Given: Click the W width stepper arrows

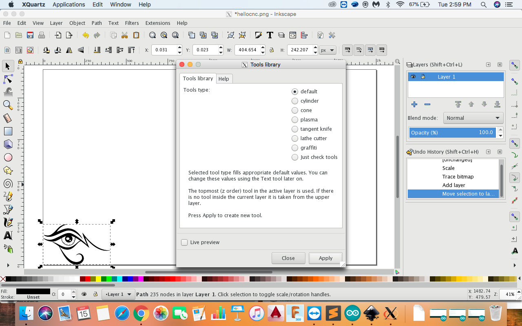Looking at the screenshot, I should click(x=263, y=50).
